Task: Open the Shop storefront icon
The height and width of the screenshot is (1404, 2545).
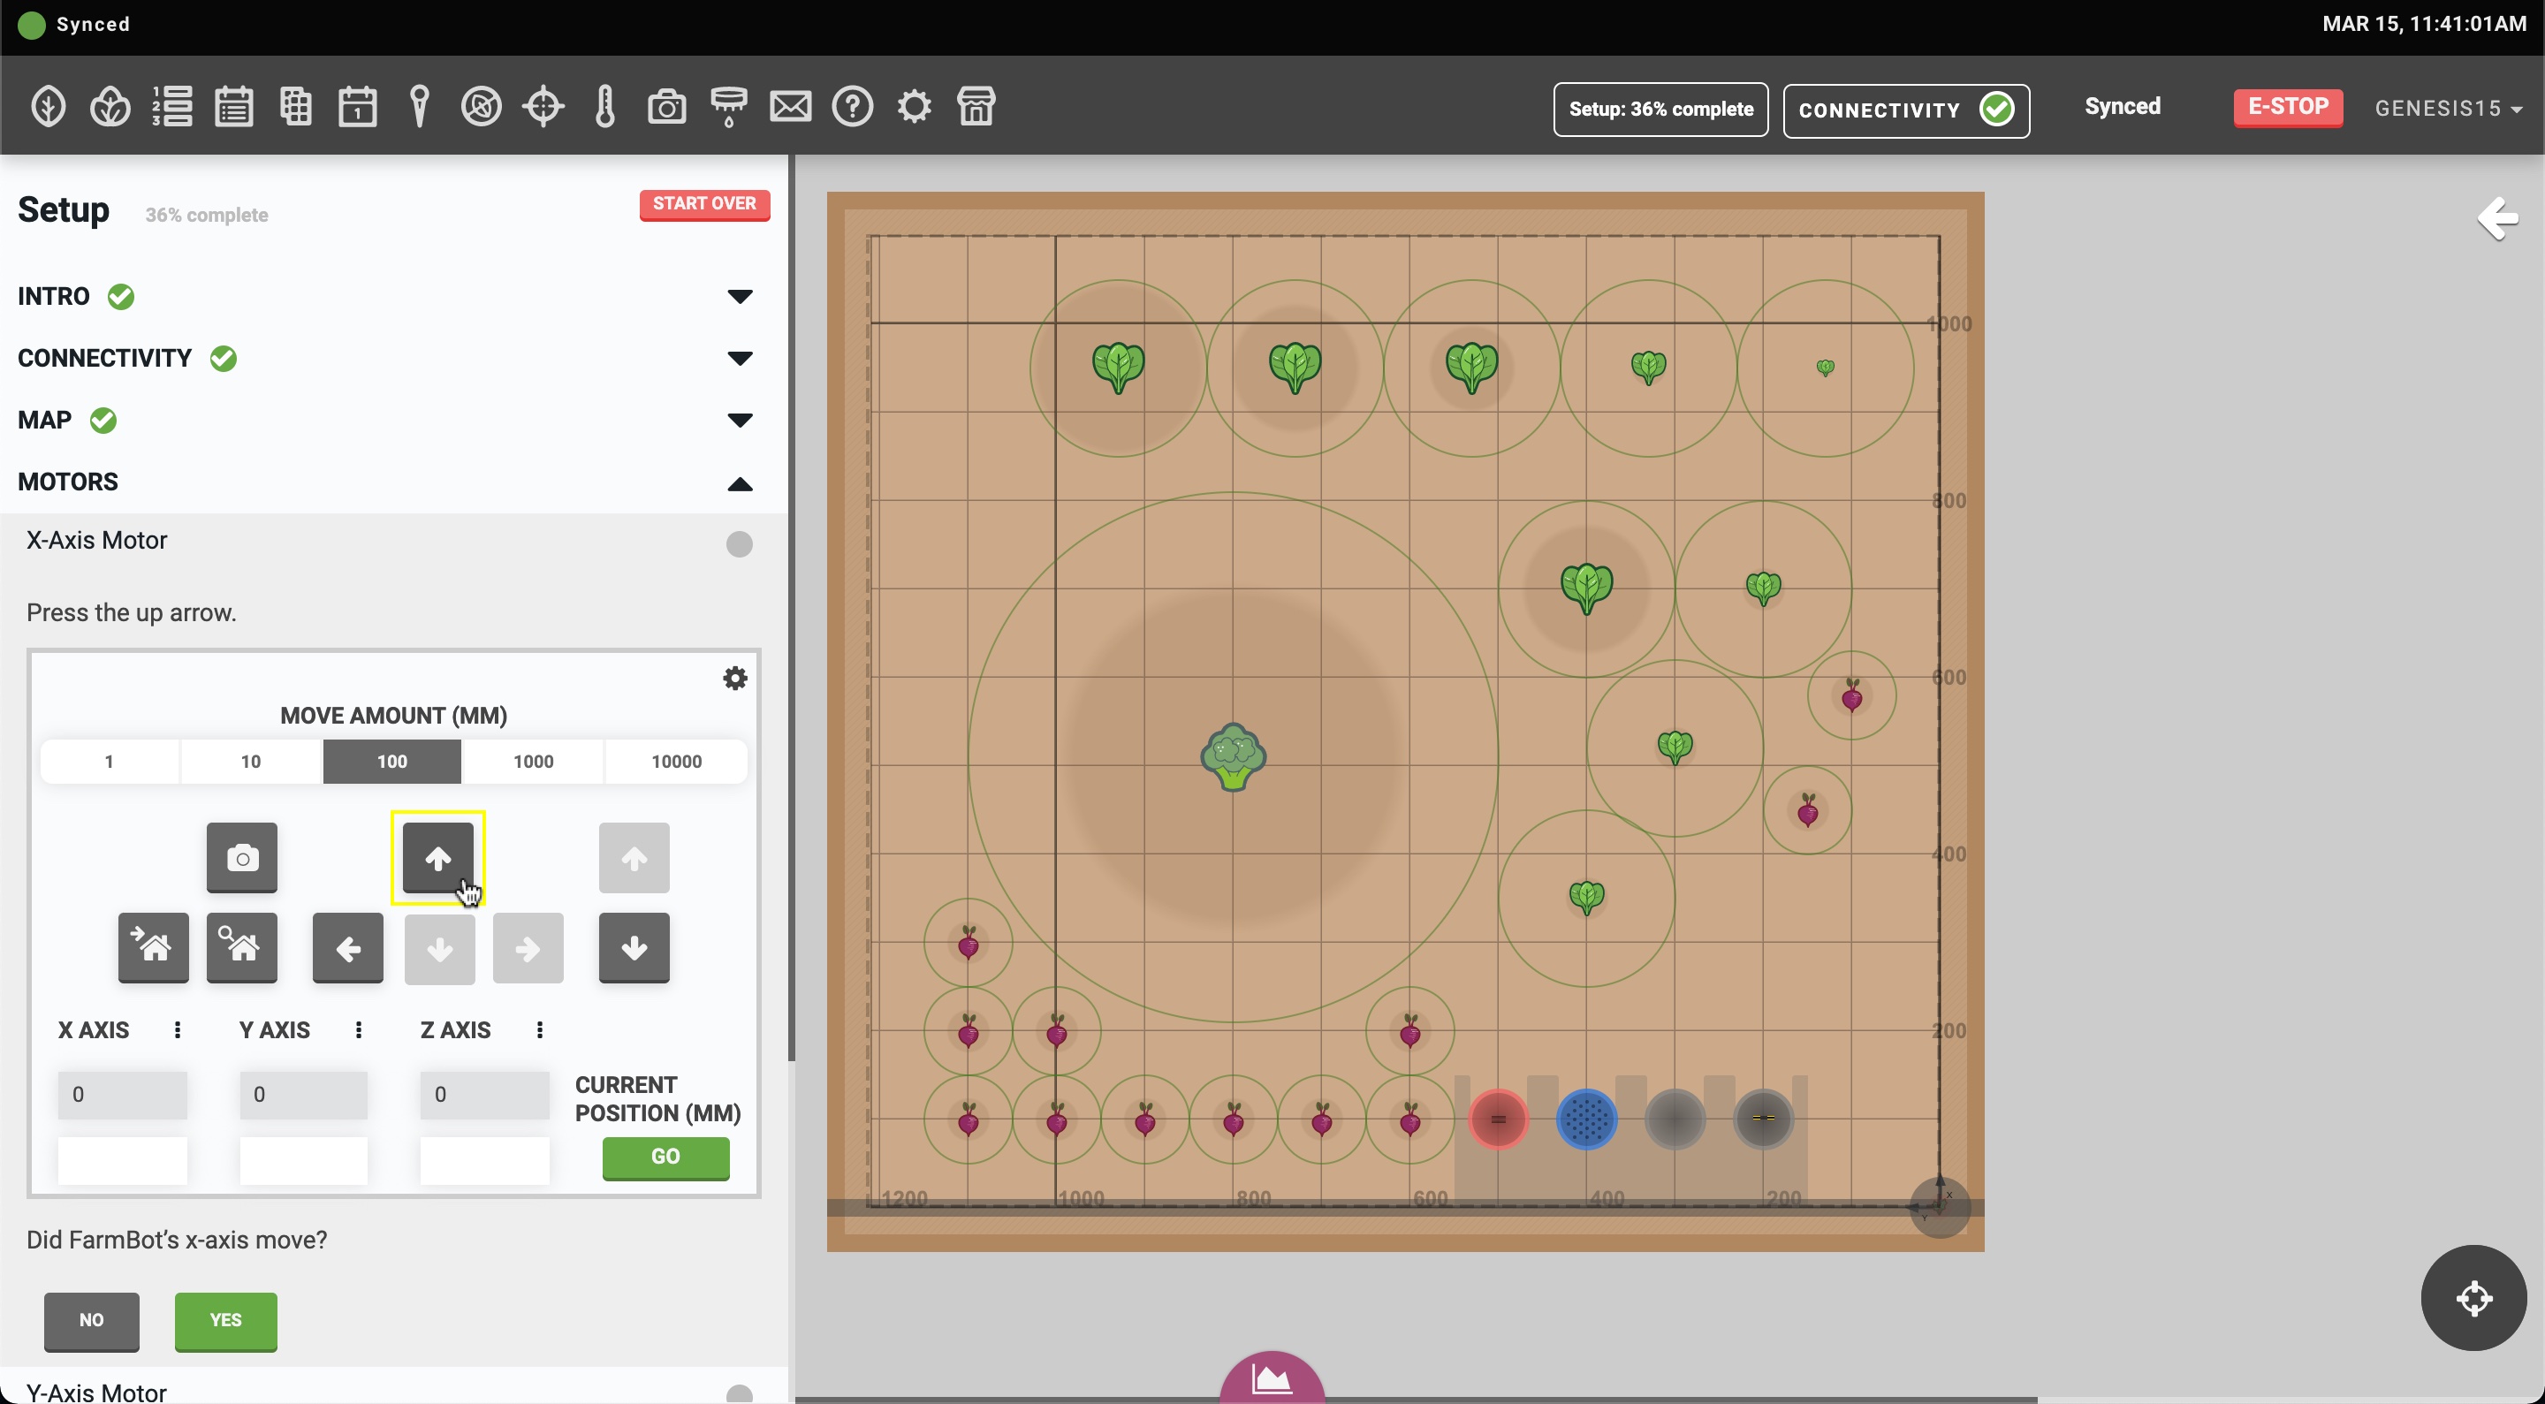Action: point(976,107)
